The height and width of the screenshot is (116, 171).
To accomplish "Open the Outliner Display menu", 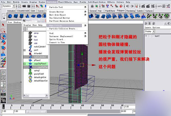I will [27, 25].
